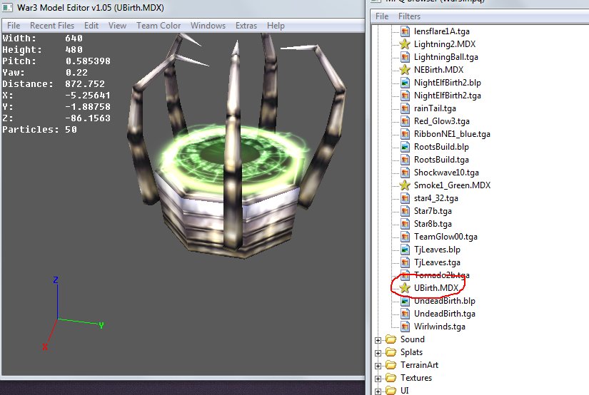Open the Windows menu
Viewport: 589px width, 395px height.
pyautogui.click(x=208, y=26)
